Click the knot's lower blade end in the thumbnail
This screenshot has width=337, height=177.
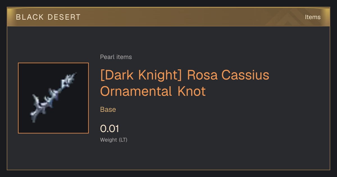(34, 117)
